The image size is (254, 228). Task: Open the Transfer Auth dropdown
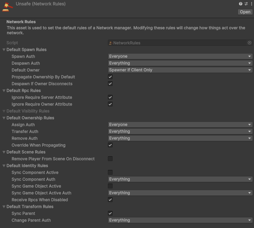point(180,131)
